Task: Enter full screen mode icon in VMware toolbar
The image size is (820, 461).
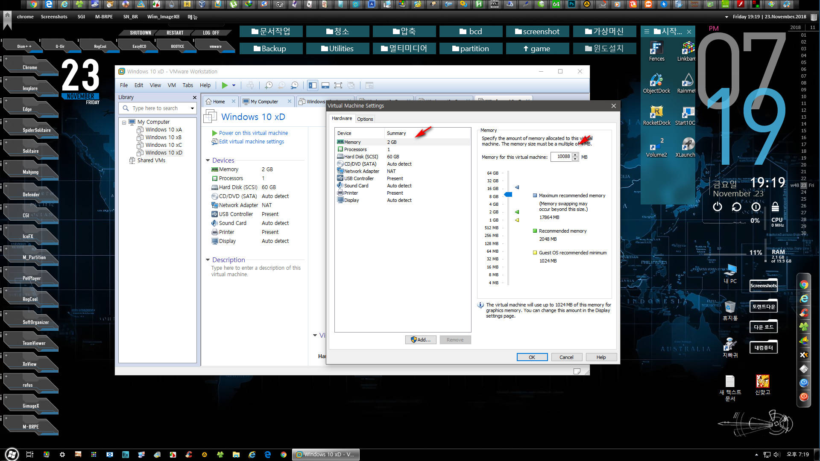Action: click(x=338, y=85)
